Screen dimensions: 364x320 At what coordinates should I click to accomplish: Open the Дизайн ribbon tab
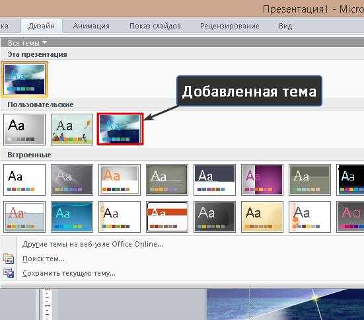coord(42,26)
